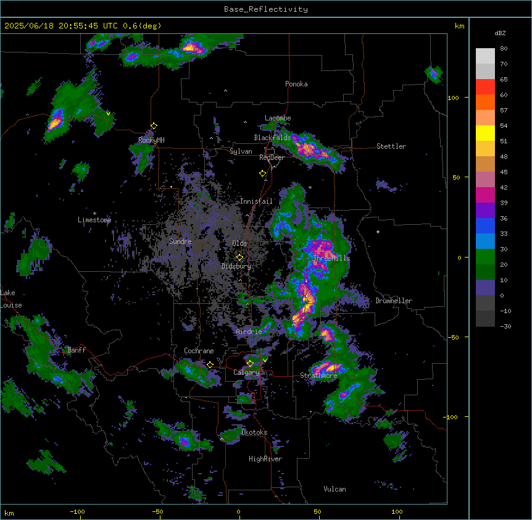Select the light gray 80 dBZ legend swatch
Image resolution: width=532 pixels, height=520 pixels.
pyautogui.click(x=485, y=56)
